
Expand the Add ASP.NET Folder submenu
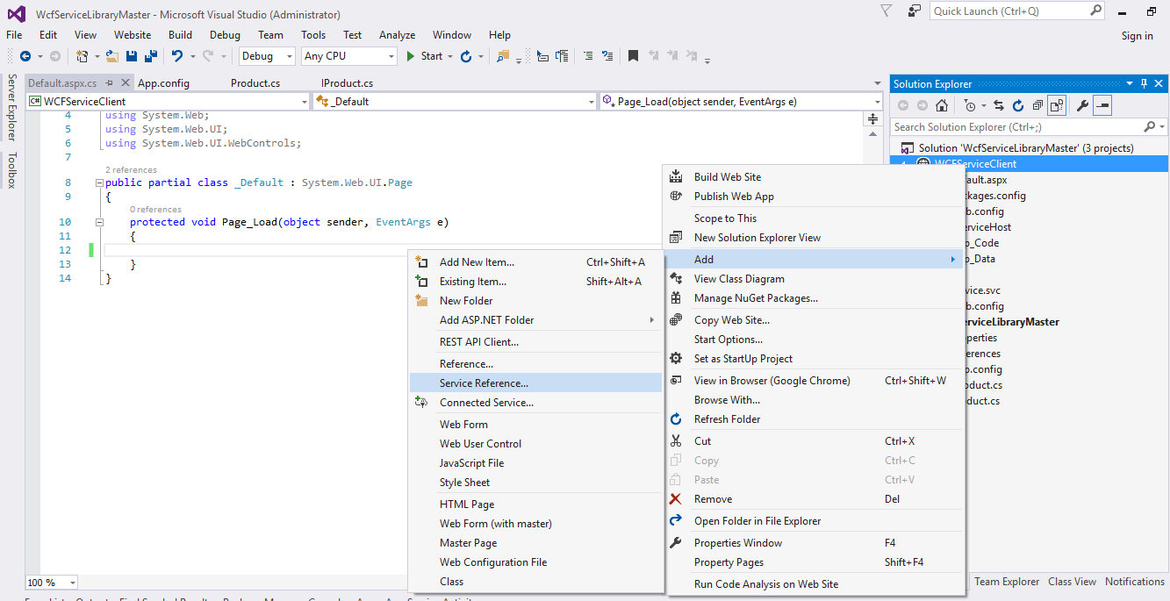pyautogui.click(x=535, y=320)
